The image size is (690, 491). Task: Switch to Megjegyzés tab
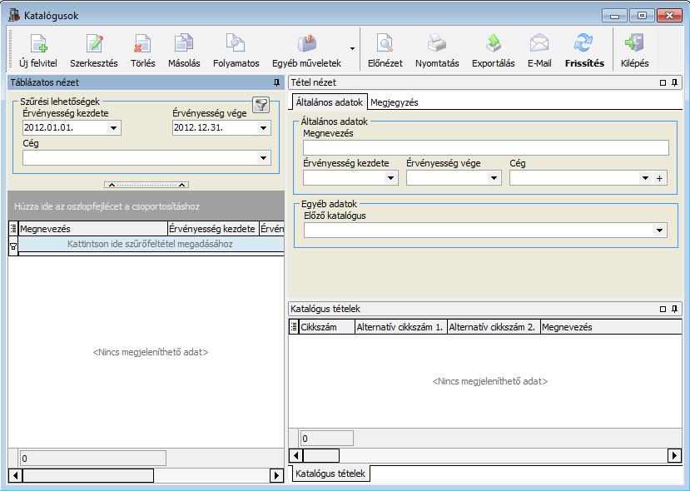click(x=395, y=102)
